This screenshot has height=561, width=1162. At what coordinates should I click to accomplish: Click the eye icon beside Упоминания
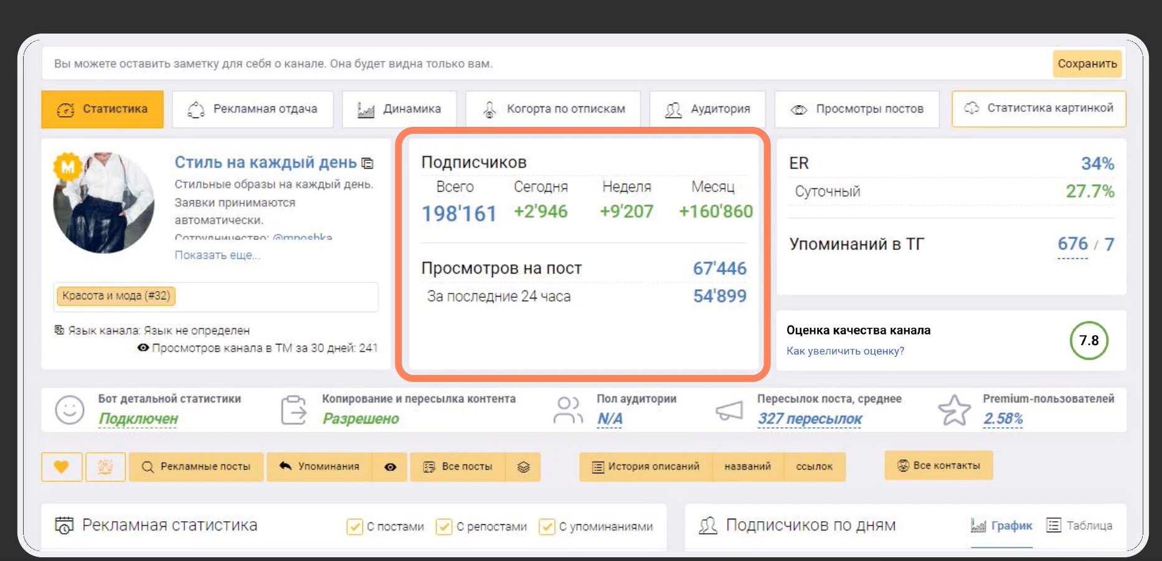[390, 467]
